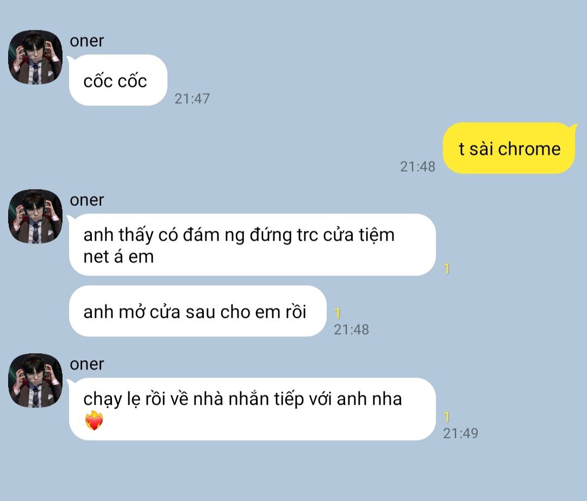Tap the 21:48 timestamp beside "t sài chrome"
Viewport: 587px width, 501px height.
coord(418,166)
